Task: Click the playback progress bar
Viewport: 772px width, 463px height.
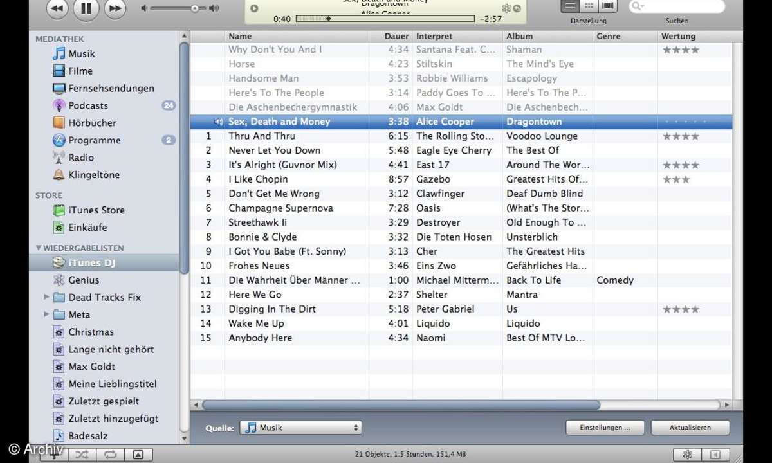Action: click(385, 19)
